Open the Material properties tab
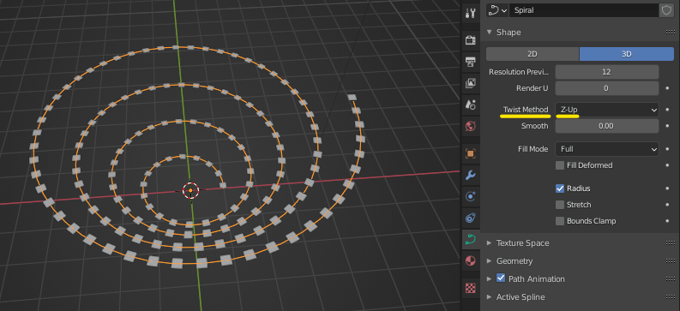The image size is (680, 311). tap(470, 260)
